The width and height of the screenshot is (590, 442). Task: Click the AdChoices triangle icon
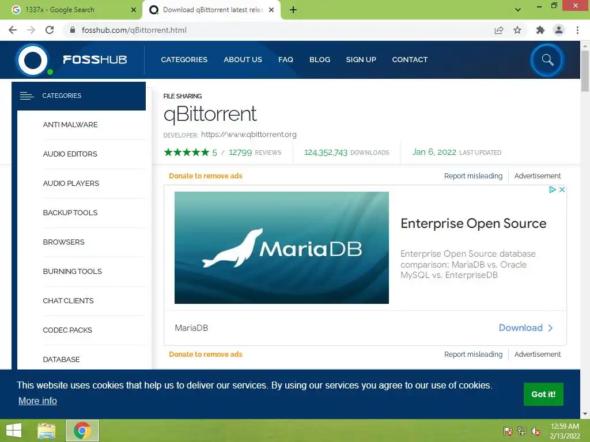pos(553,189)
